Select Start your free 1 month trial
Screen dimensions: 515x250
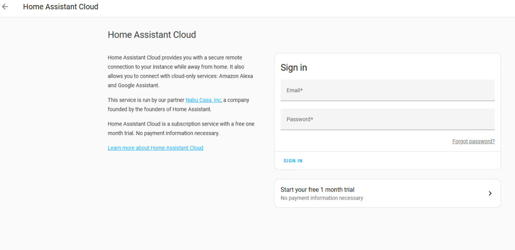tap(317, 190)
